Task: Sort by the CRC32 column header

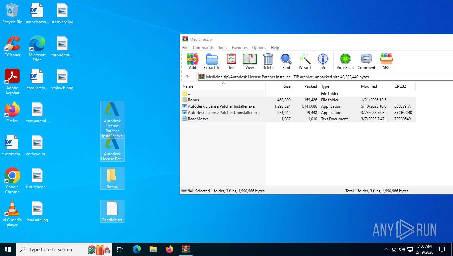Action: (404, 86)
